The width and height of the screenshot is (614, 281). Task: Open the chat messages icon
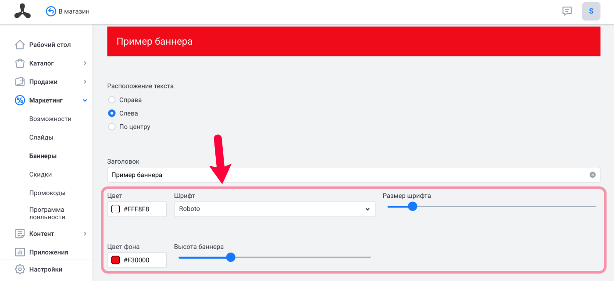[567, 11]
